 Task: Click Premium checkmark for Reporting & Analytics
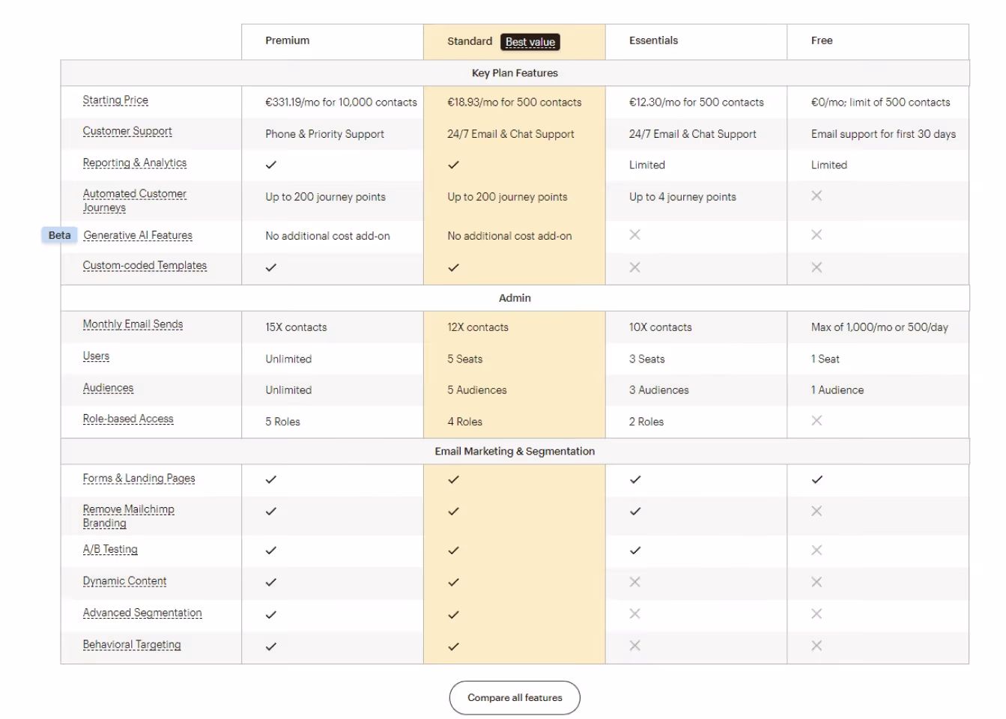(x=271, y=165)
